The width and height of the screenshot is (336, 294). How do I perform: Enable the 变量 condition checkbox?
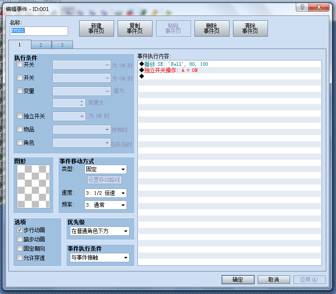pyautogui.click(x=19, y=91)
